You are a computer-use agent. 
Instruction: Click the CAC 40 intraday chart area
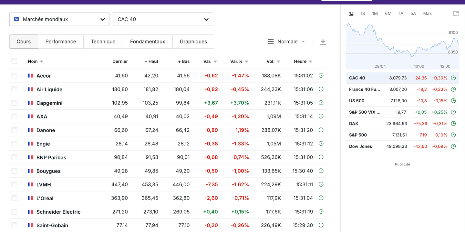[402, 46]
